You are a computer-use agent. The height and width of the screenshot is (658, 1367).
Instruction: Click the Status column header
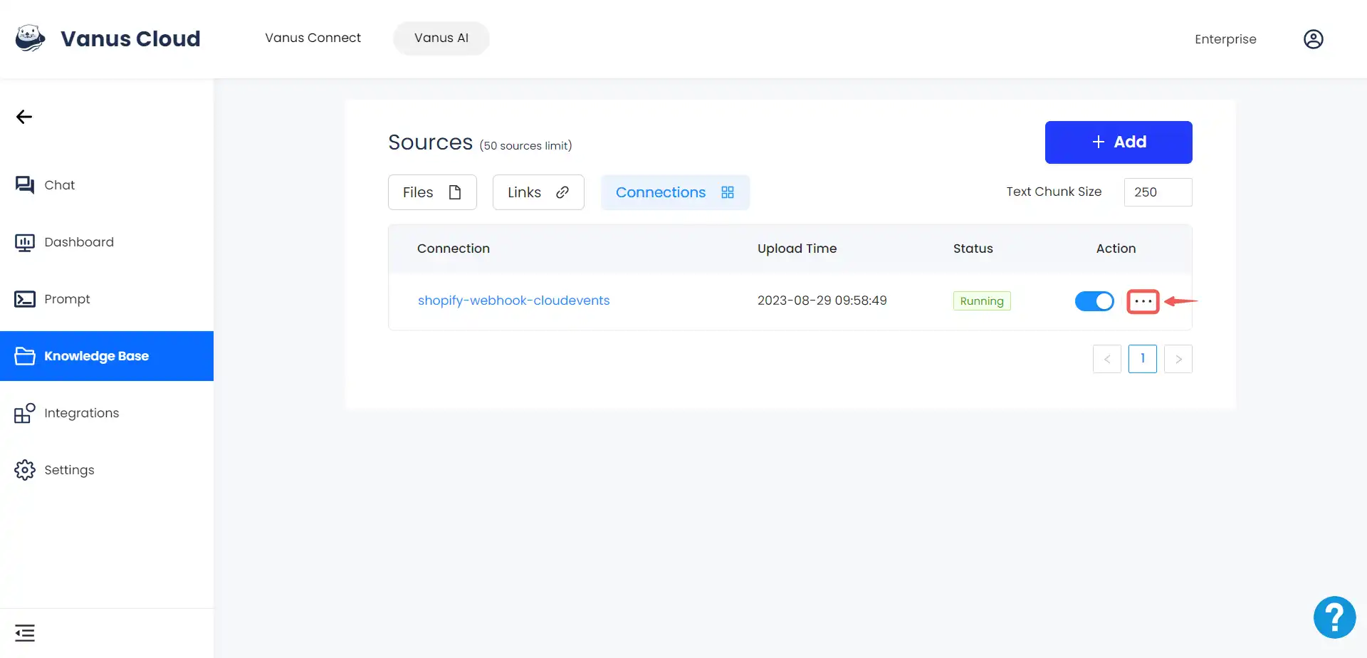[973, 249]
